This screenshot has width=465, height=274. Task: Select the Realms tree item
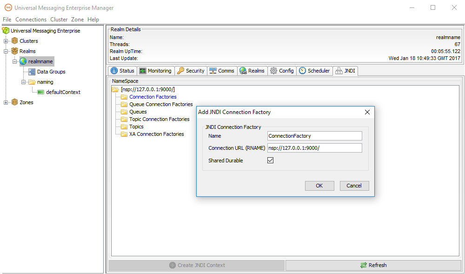(x=27, y=51)
